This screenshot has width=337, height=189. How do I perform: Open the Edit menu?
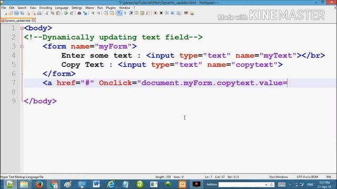tap(12, 8)
